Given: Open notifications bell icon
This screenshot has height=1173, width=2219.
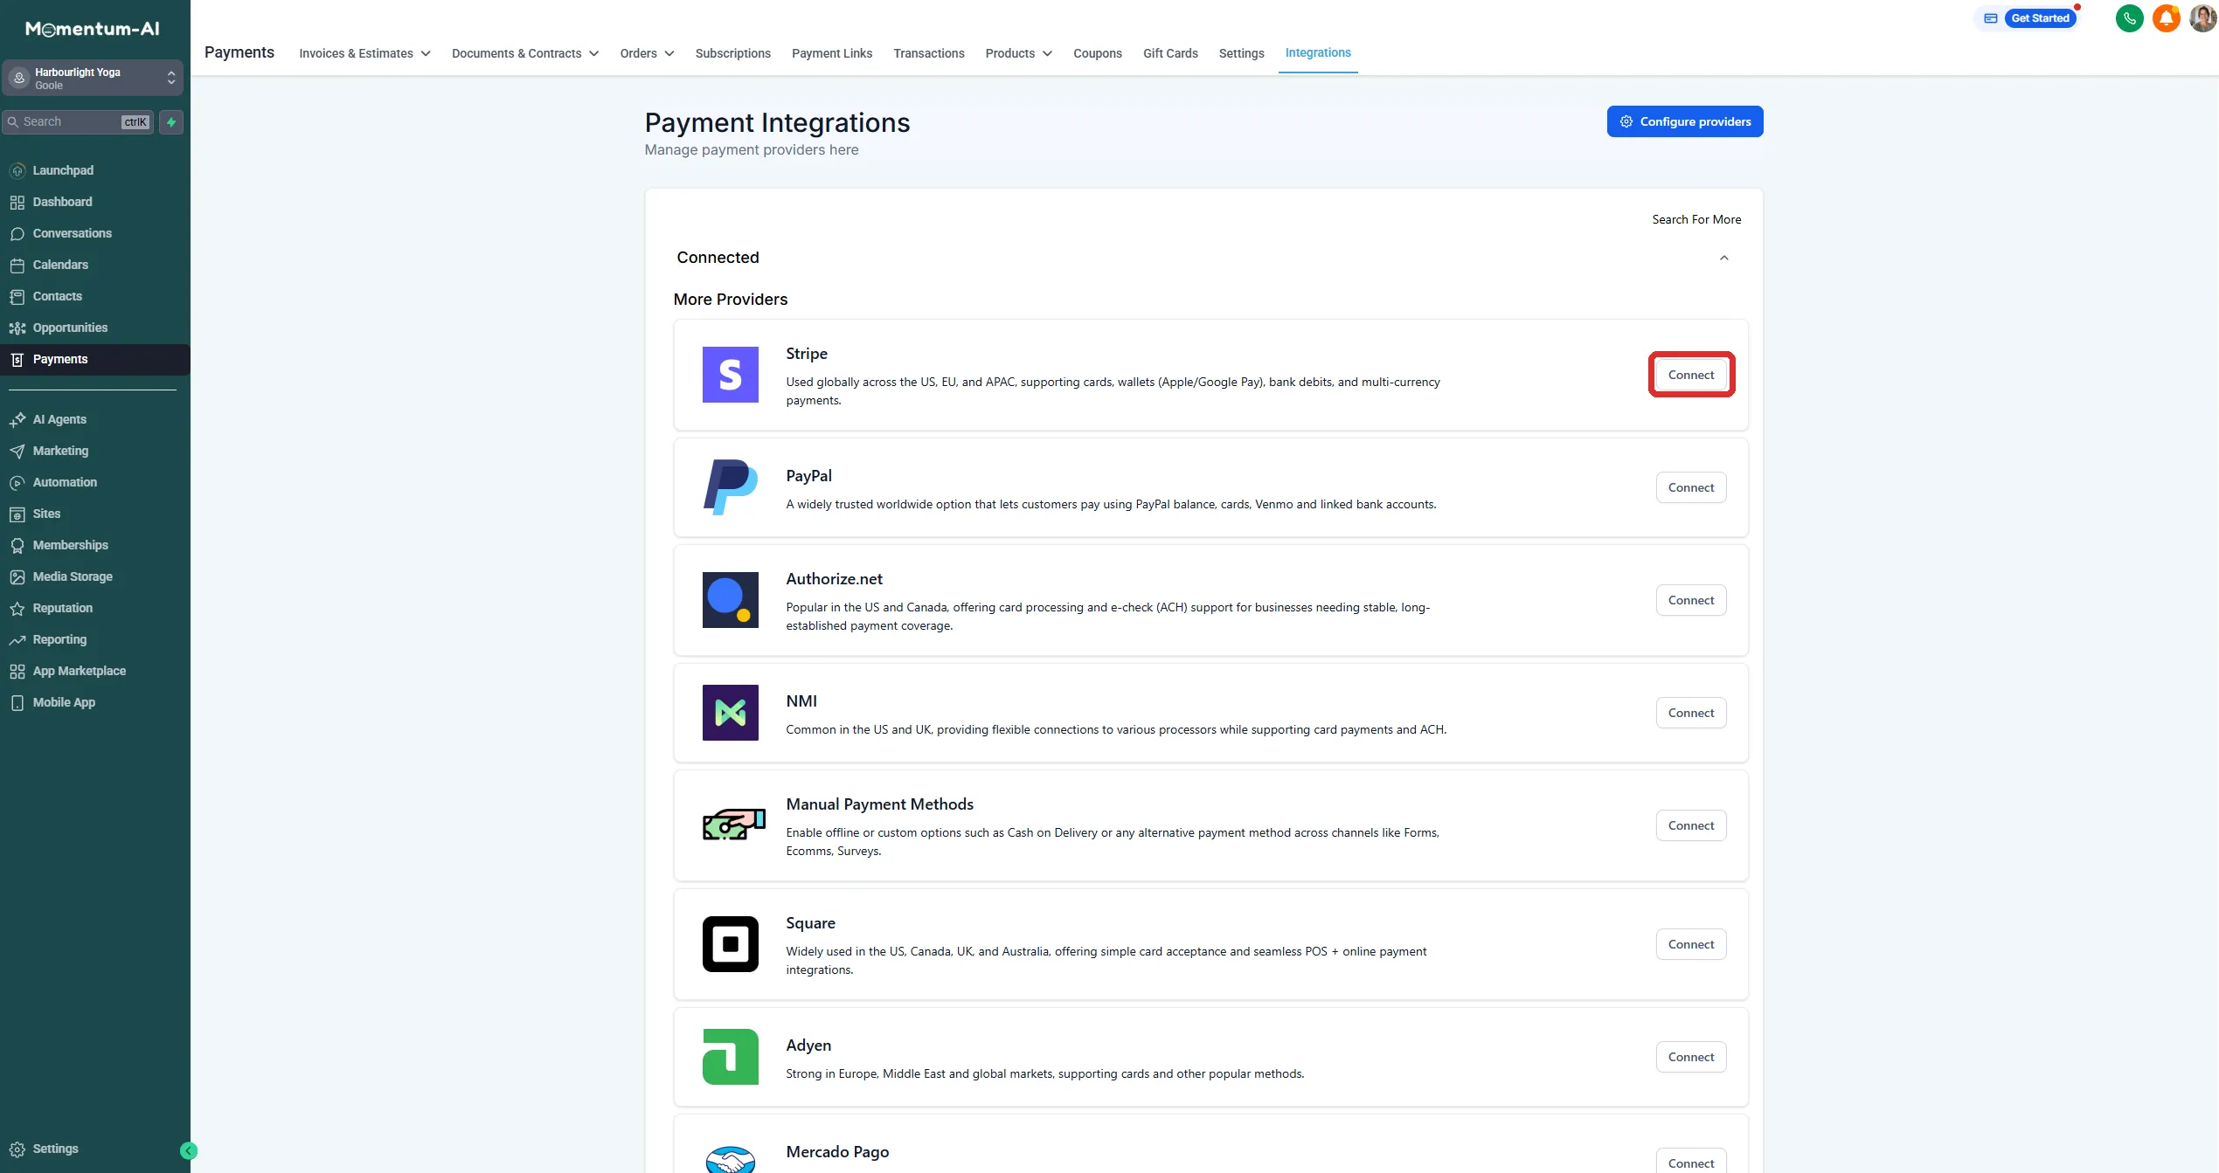Looking at the screenshot, I should 2166,18.
